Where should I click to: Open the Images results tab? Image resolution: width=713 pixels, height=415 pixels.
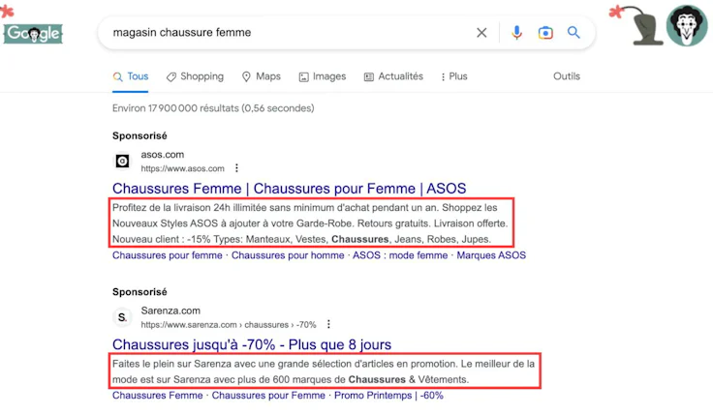pos(323,76)
